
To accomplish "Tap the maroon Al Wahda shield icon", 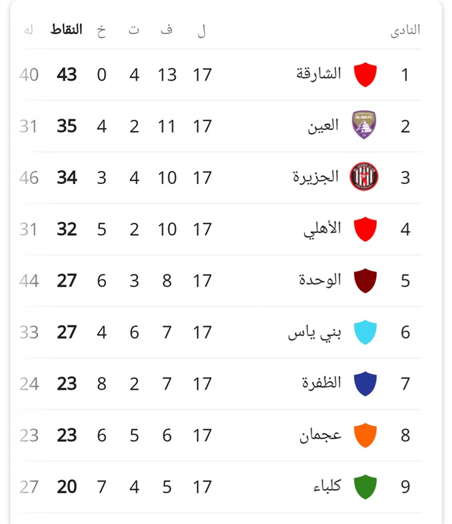I will coord(365,281).
